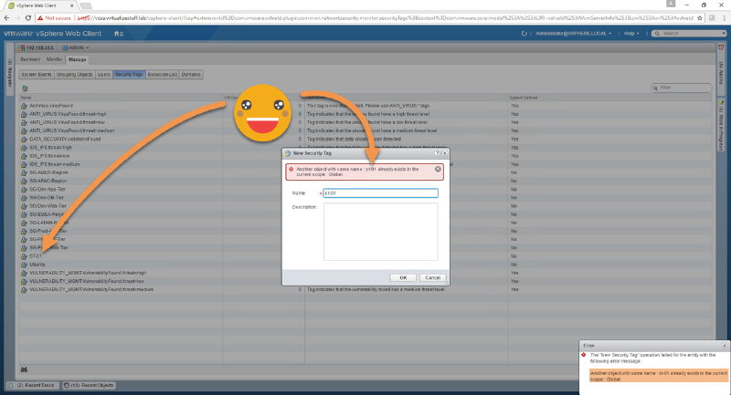The image size is (731, 395).
Task: Open Recent Tasks panel at bottom
Action: click(32, 385)
